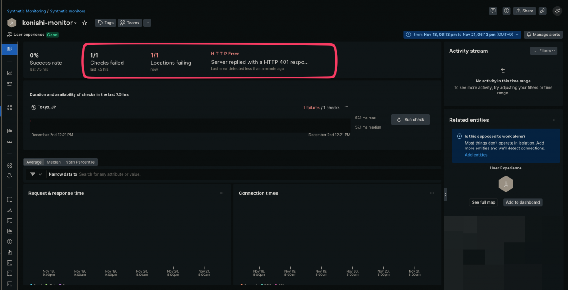Select the Average aggregation toggle
This screenshot has height=290, width=568.
coord(34,162)
